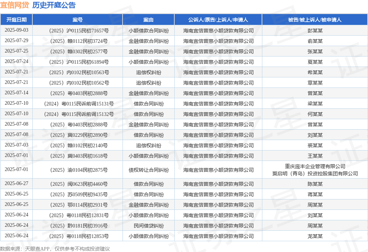Click the 宜信网贷 title text
368x252 pixels.
pos(14,5)
